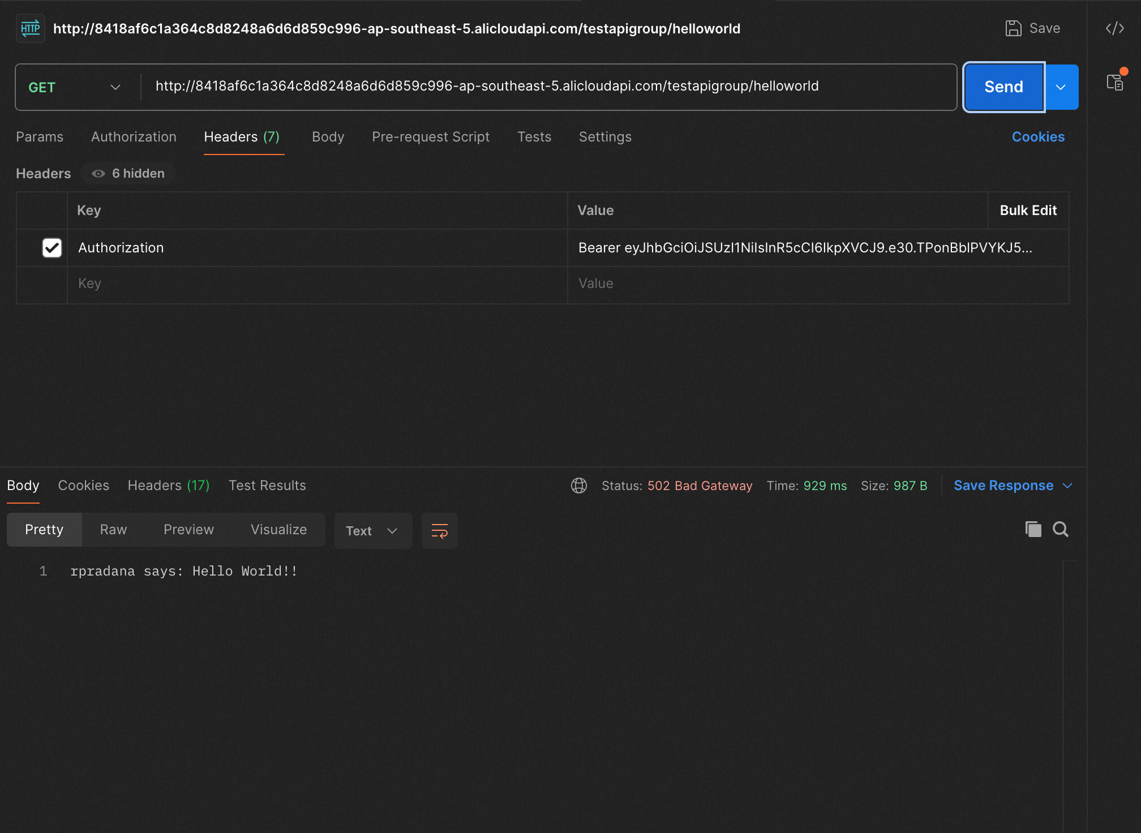Image resolution: width=1141 pixels, height=833 pixels.
Task: Click the Save disk icon
Action: pyautogui.click(x=1013, y=28)
